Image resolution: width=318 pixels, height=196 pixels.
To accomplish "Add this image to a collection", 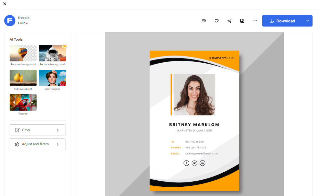I will click(x=204, y=20).
